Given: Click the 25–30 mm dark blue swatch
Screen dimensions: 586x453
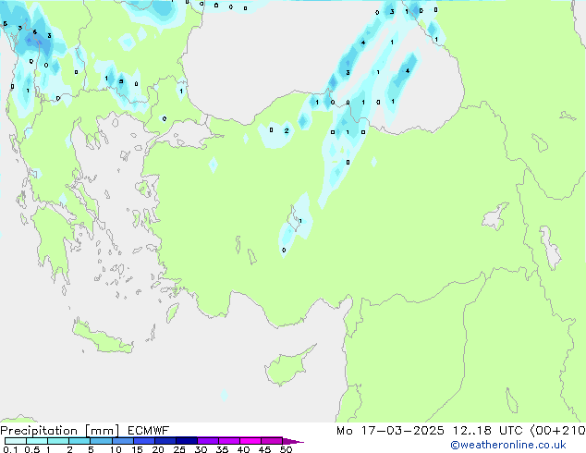Looking at the screenshot, I should [187, 441].
